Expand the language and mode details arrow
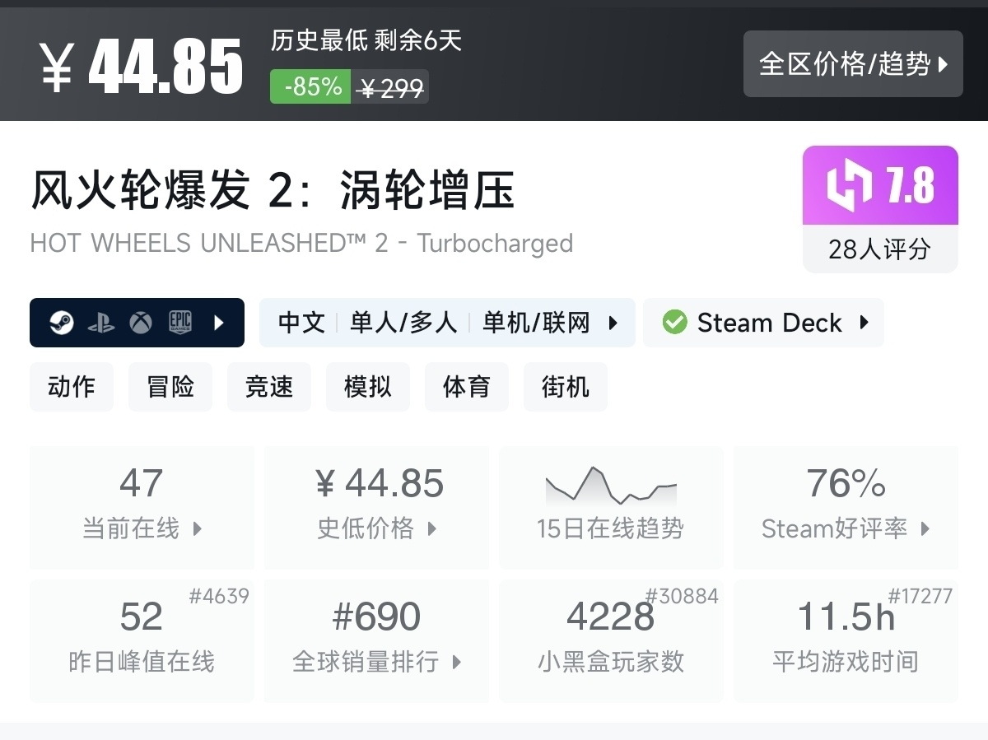The height and width of the screenshot is (740, 988). coord(613,323)
